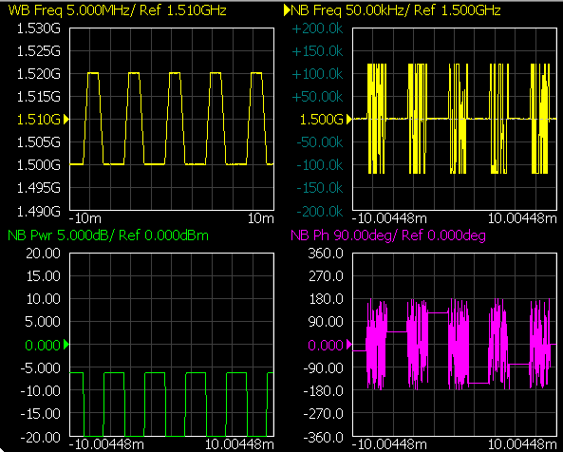Click the NB Pwr trace title
Screen dimensions: 563x452
[x=108, y=235]
